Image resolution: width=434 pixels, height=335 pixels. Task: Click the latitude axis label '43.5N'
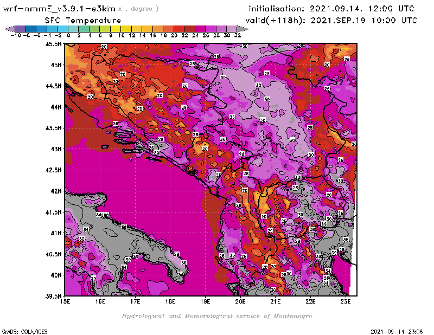tap(53, 128)
